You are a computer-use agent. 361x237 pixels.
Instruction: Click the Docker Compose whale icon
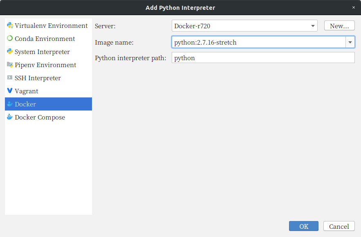(x=10, y=117)
